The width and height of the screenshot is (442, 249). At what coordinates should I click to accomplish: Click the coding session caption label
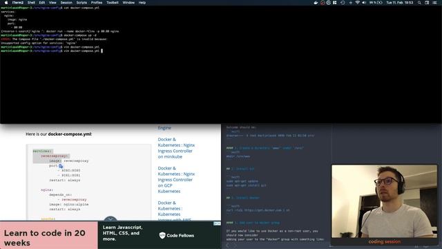385,241
